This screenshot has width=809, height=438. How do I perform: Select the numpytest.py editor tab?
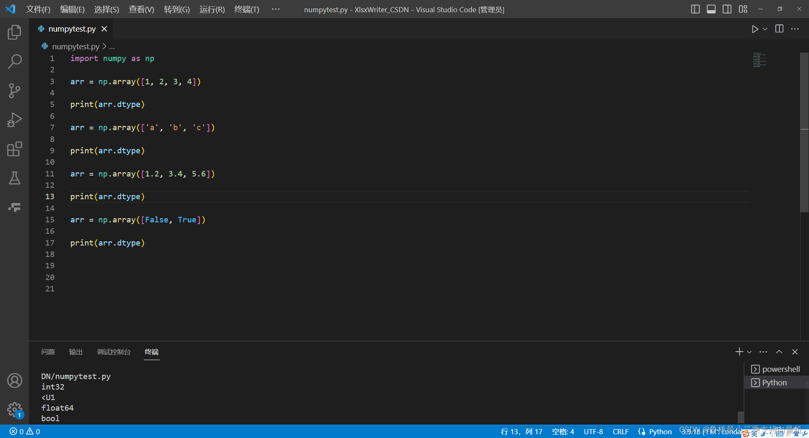tap(71, 29)
